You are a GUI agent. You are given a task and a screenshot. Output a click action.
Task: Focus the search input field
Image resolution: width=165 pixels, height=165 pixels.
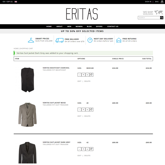(149, 18)
